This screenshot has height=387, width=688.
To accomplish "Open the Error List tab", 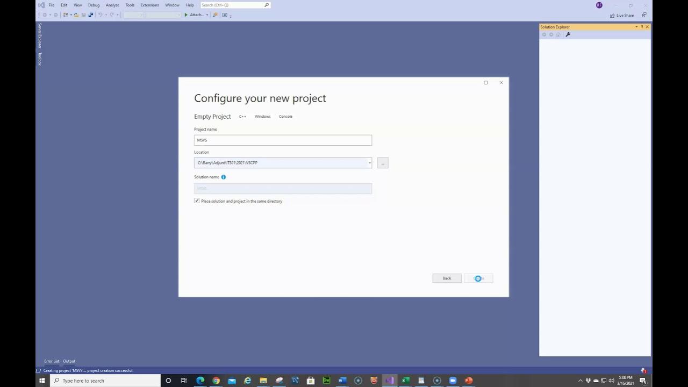I will [x=52, y=361].
